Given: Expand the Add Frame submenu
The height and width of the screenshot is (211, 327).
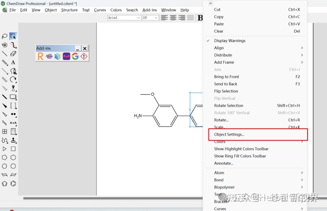Looking at the screenshot, I should click(255, 62).
